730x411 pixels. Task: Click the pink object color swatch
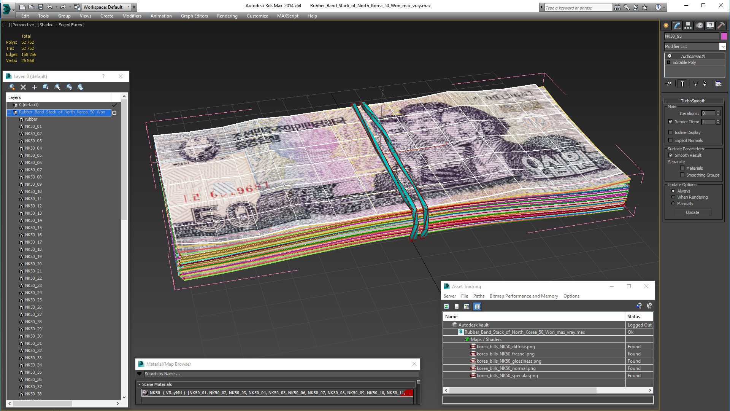pos(724,36)
